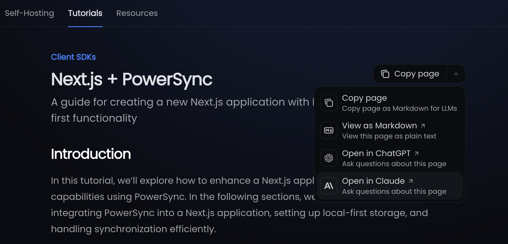Click external arrow beside Open in ChatGPT
This screenshot has width=508, height=244.
(x=417, y=153)
